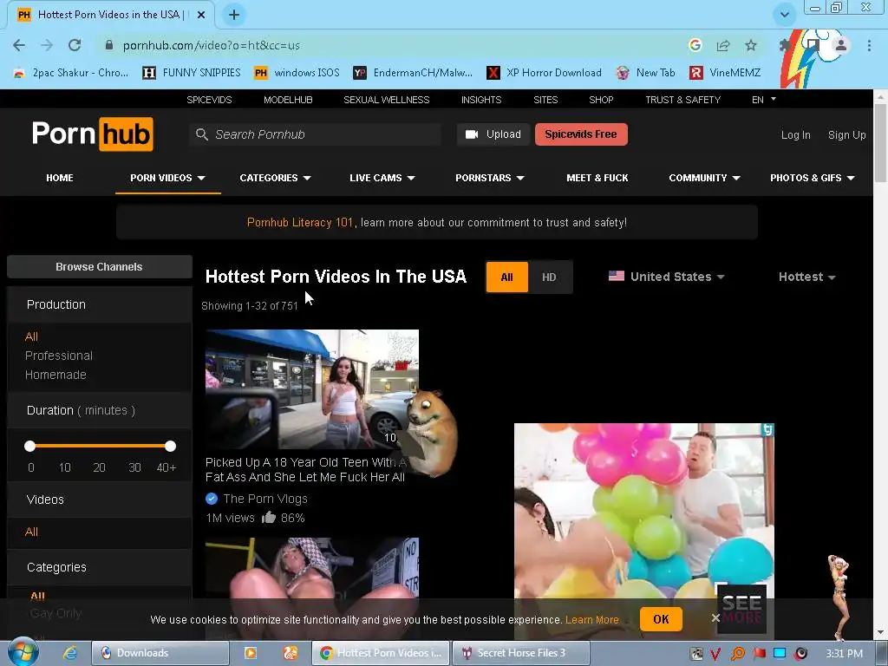
Task: Open MODELHUB in the top bar
Action: [x=288, y=100]
